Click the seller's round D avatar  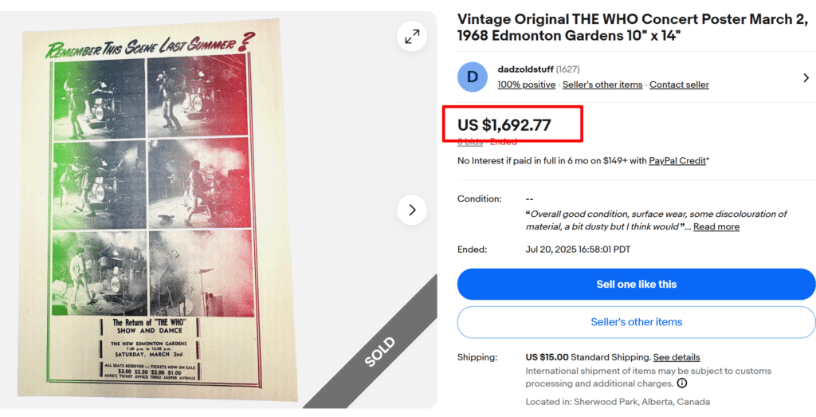coord(473,77)
